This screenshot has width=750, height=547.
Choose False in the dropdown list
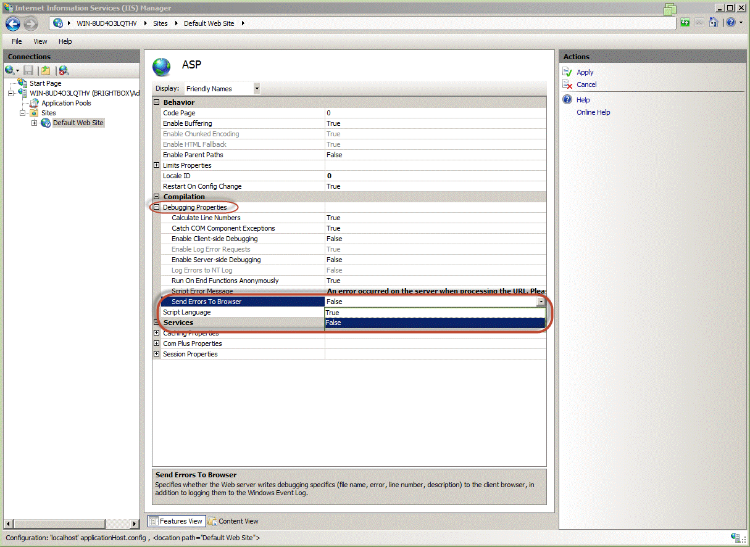(435, 323)
